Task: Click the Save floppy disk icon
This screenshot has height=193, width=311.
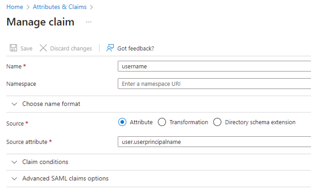Action: (x=13, y=48)
